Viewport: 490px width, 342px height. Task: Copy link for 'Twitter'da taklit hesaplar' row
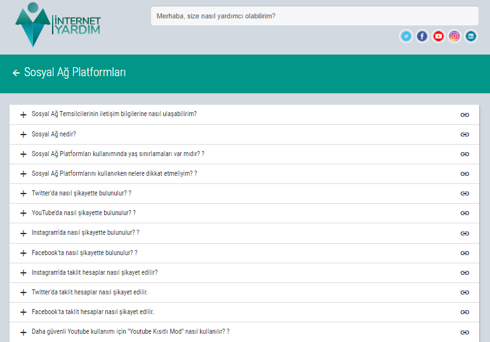pos(465,293)
